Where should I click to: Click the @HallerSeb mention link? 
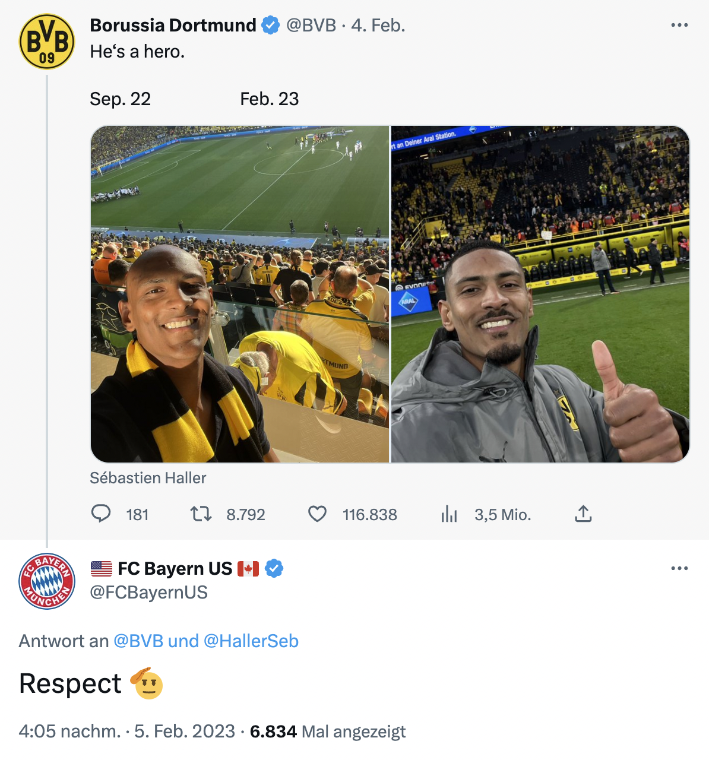(251, 641)
